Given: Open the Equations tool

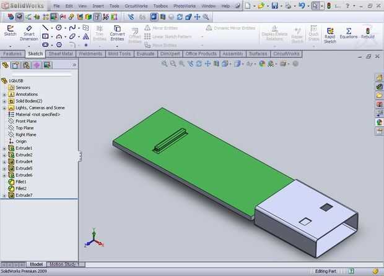Looking at the screenshot, I should pos(349,33).
